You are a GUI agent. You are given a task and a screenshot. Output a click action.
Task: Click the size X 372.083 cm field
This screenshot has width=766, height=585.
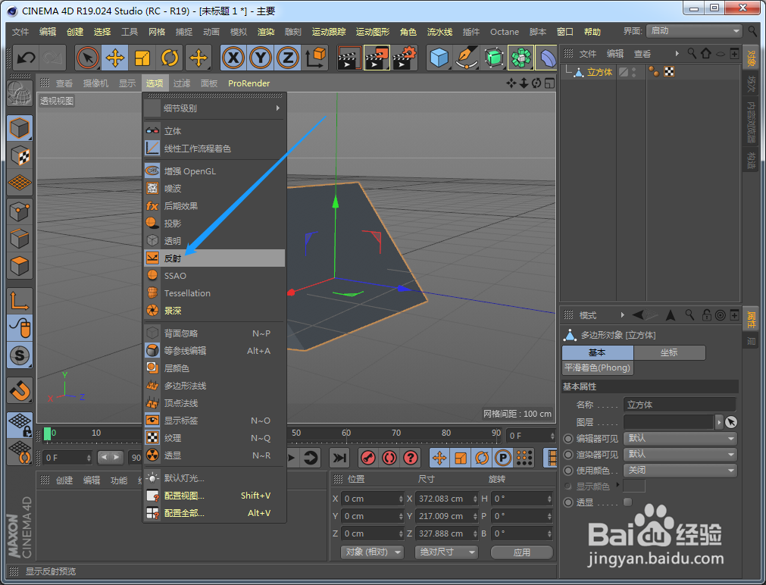point(446,499)
